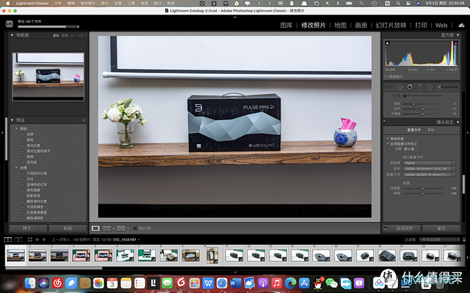Toggle the Lens Correction panel switch
This screenshot has width=470, height=293.
coord(384,122)
